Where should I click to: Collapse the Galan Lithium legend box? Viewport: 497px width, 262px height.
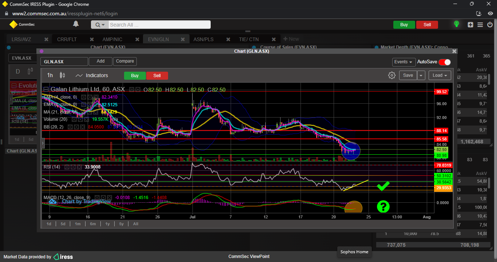tap(46, 90)
